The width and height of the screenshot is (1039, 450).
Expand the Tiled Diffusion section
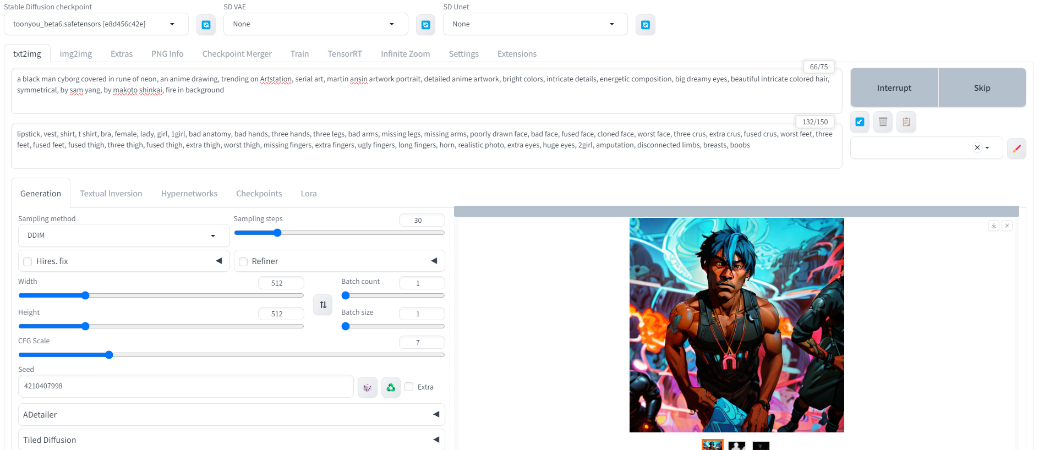point(232,440)
